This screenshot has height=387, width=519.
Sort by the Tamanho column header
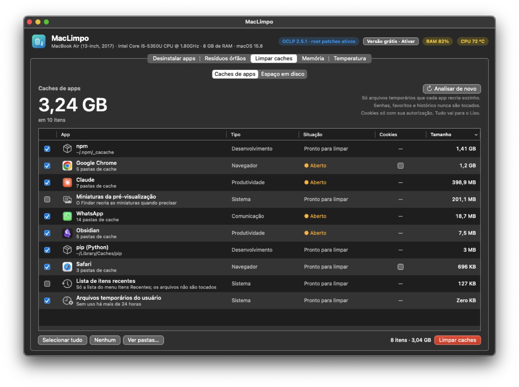tap(453, 135)
